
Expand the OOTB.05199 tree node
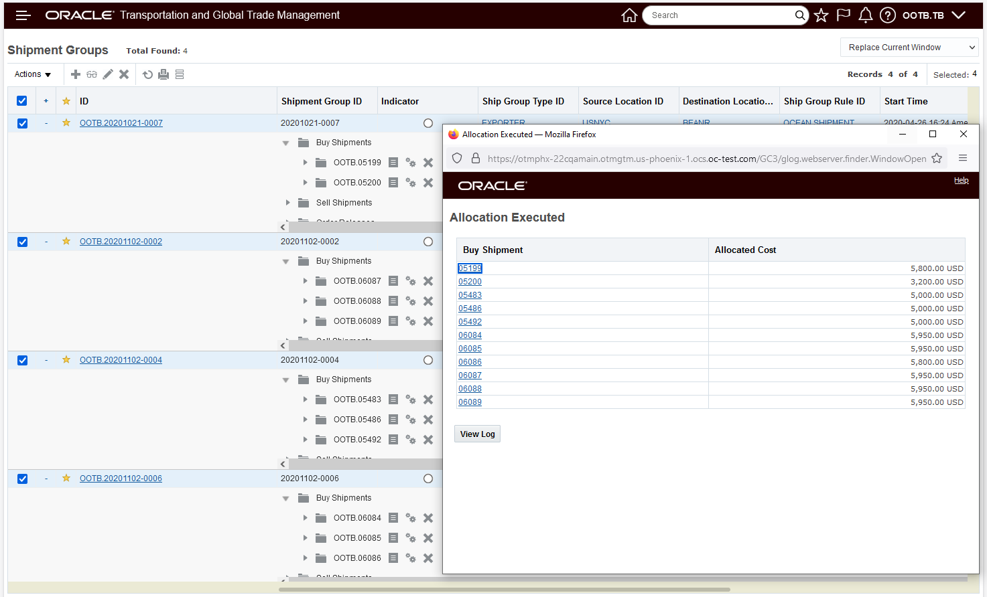(305, 163)
